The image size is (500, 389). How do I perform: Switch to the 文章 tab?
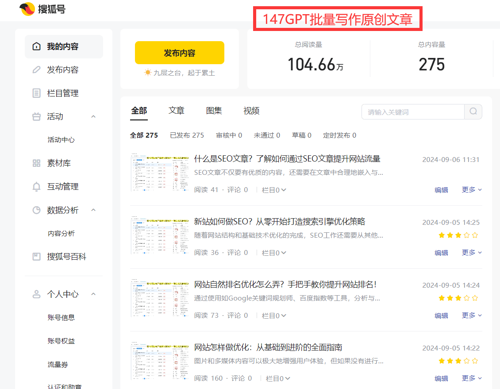point(176,111)
